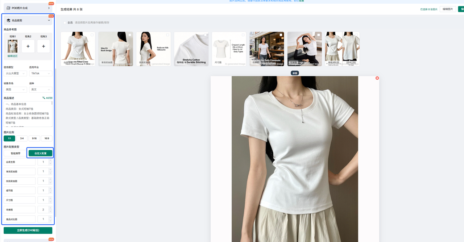Click the 白底主图 name field
Screen dimensions: 464x242
click(x=20, y=162)
